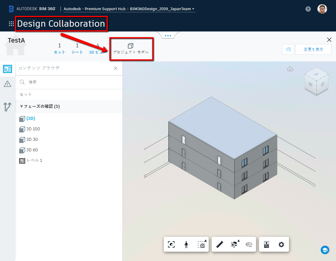
Task: Activate the measure tool in viewport toolbar
Action: tap(220, 244)
